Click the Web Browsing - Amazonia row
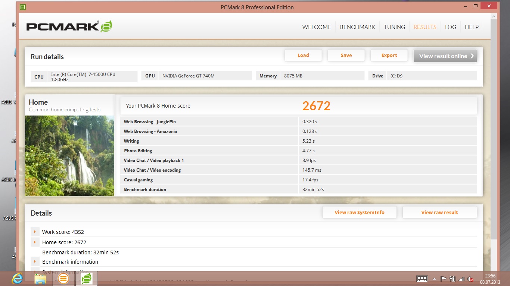 [299, 131]
